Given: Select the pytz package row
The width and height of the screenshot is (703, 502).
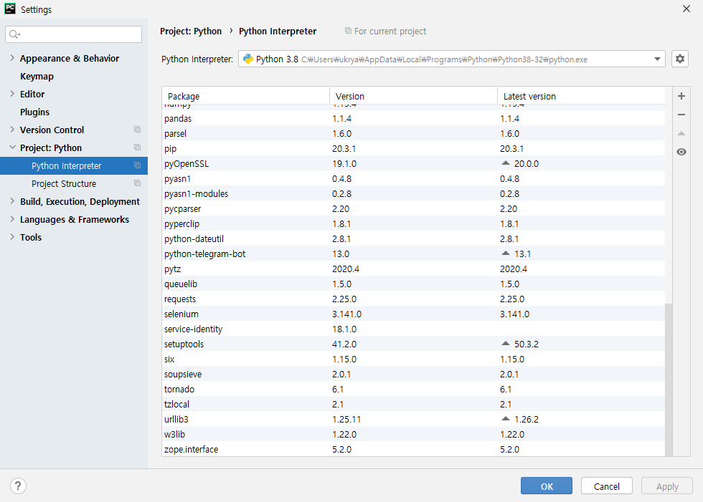Looking at the screenshot, I should [x=413, y=269].
